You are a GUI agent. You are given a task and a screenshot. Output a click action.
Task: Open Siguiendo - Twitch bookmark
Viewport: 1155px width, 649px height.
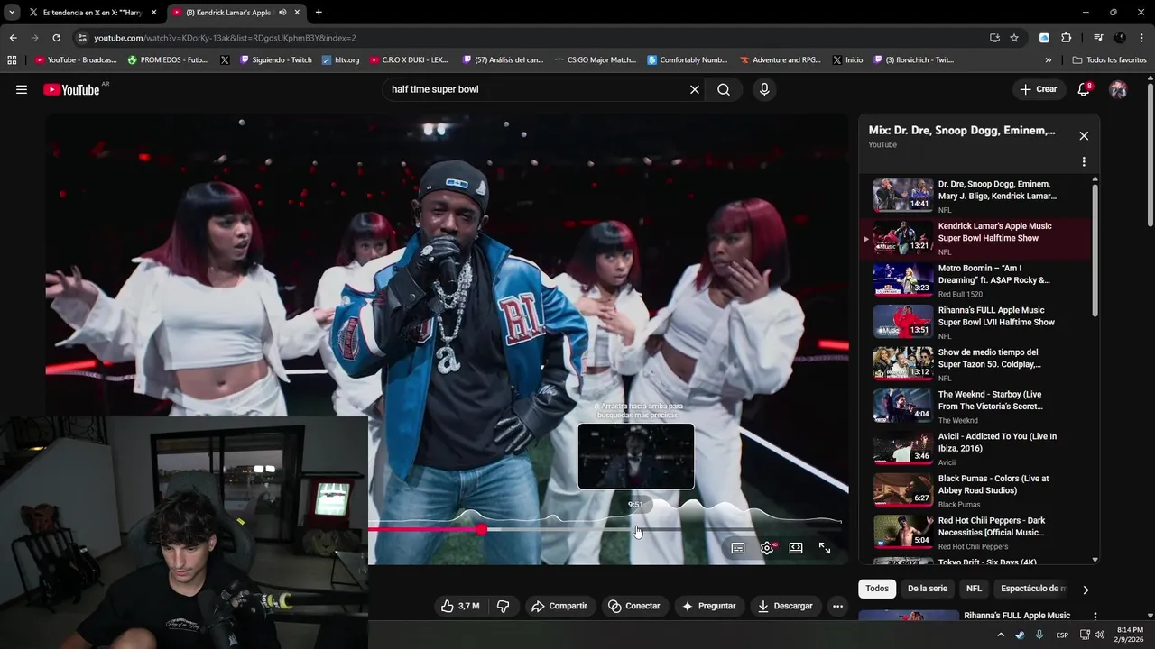(x=276, y=60)
